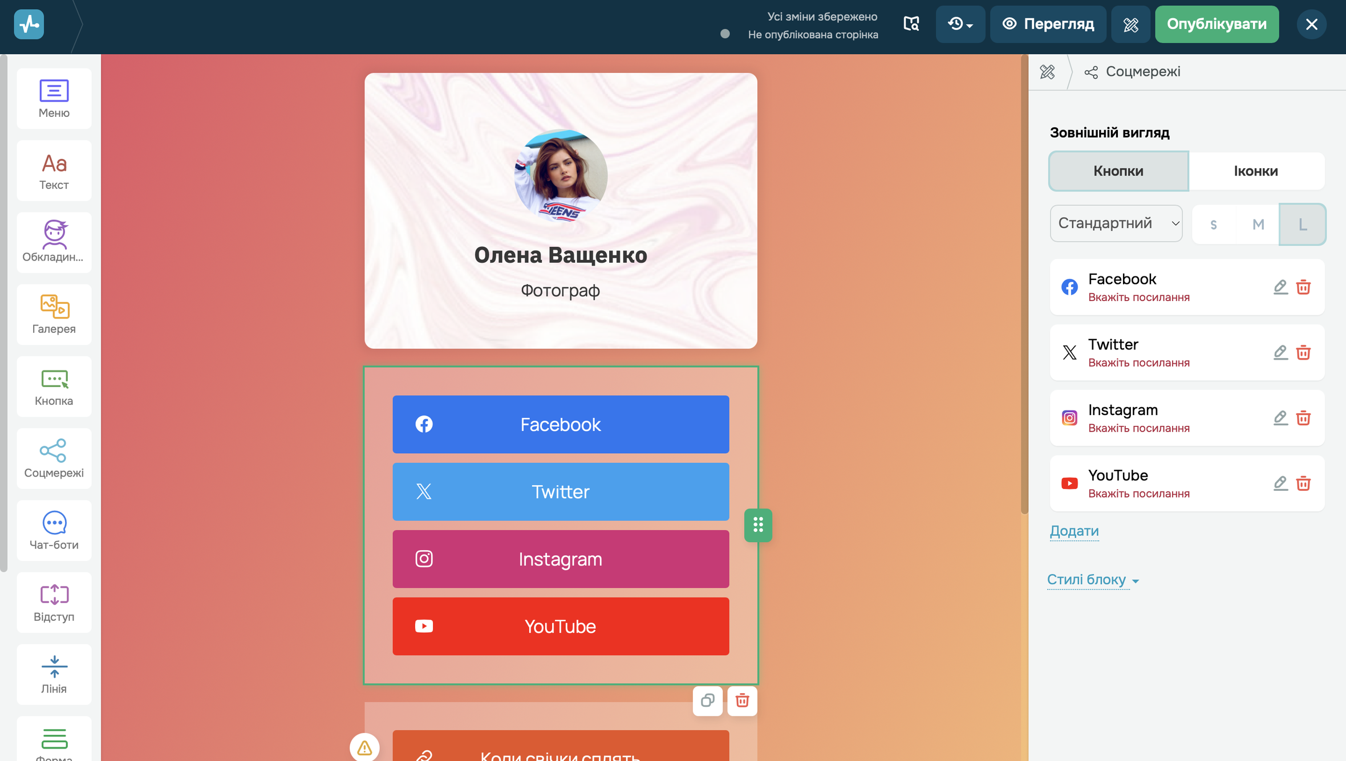1346x761 pixels.
Task: Open the Стандартний style dropdown
Action: (x=1116, y=223)
